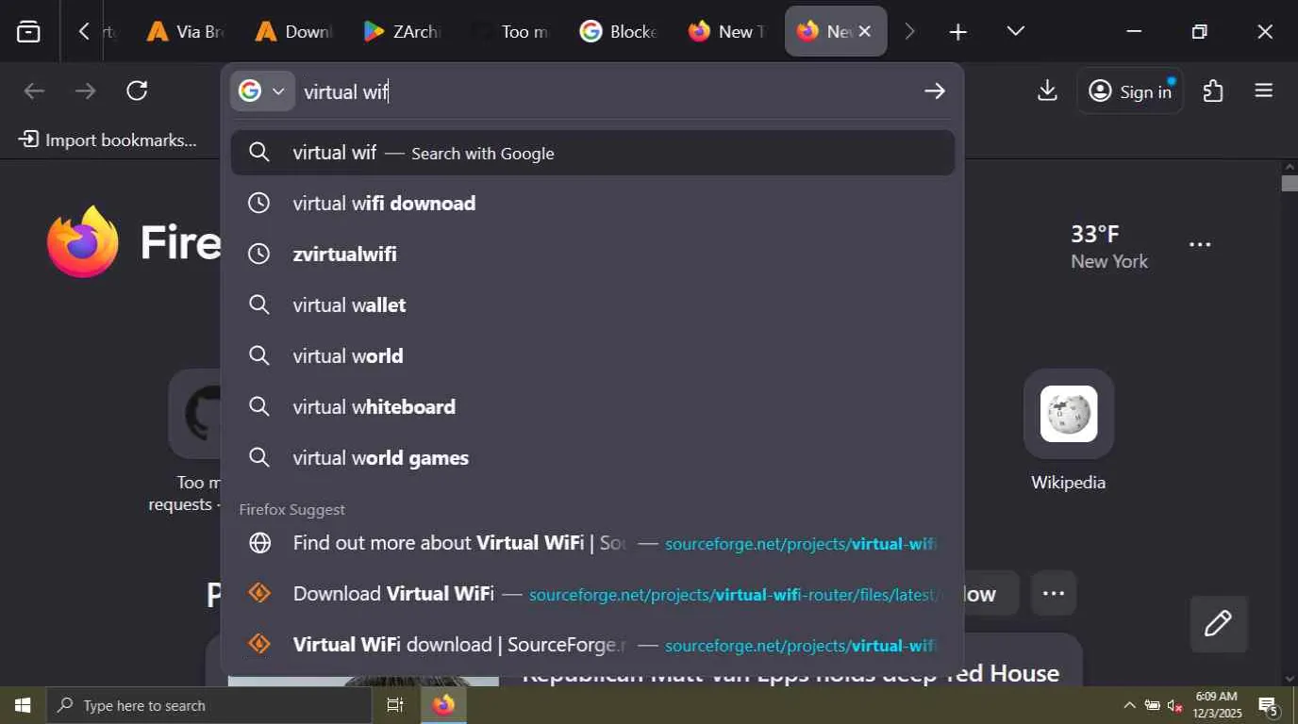Open the stories section three-dot menu

[1054, 593]
